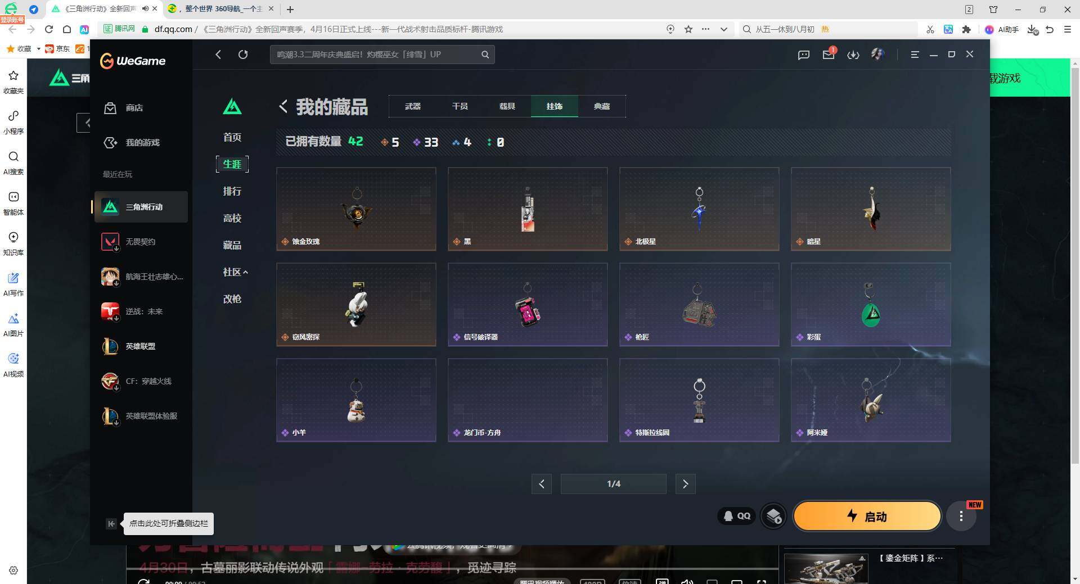
Task: Open 首页 in game menu
Action: pyautogui.click(x=232, y=137)
